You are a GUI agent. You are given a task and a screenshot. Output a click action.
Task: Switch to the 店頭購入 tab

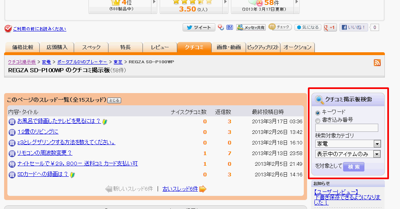[x=57, y=47]
